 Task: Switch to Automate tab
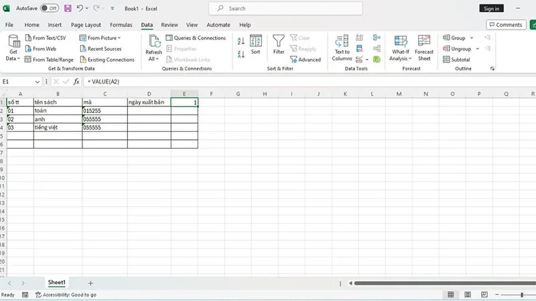pyautogui.click(x=218, y=25)
